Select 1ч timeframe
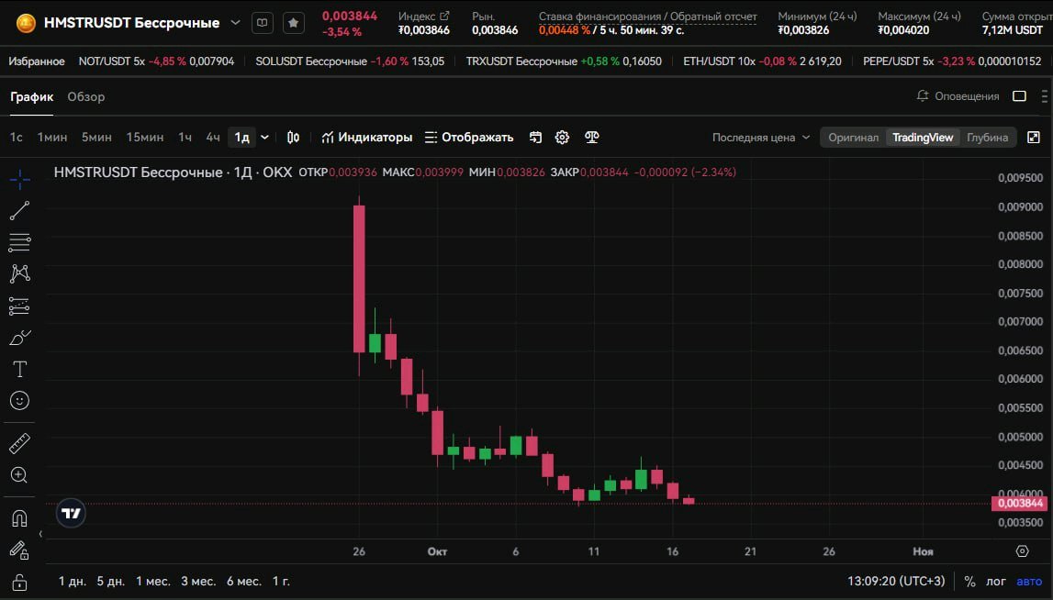 click(185, 137)
